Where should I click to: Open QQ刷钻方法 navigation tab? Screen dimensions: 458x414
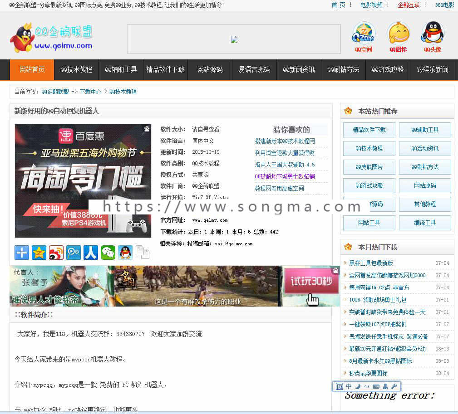click(x=343, y=69)
